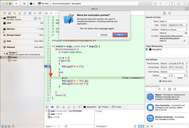The height and width of the screenshot is (128, 189).
Task: Open Location Relative to Group dropdown
Action: [174, 30]
